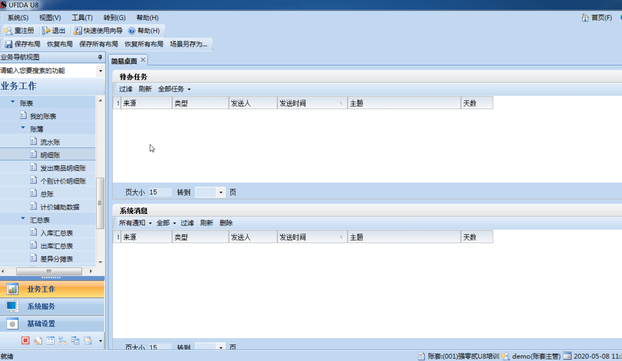Collapse the 汇总表 tree node
The height and width of the screenshot is (361, 622).
pos(23,219)
